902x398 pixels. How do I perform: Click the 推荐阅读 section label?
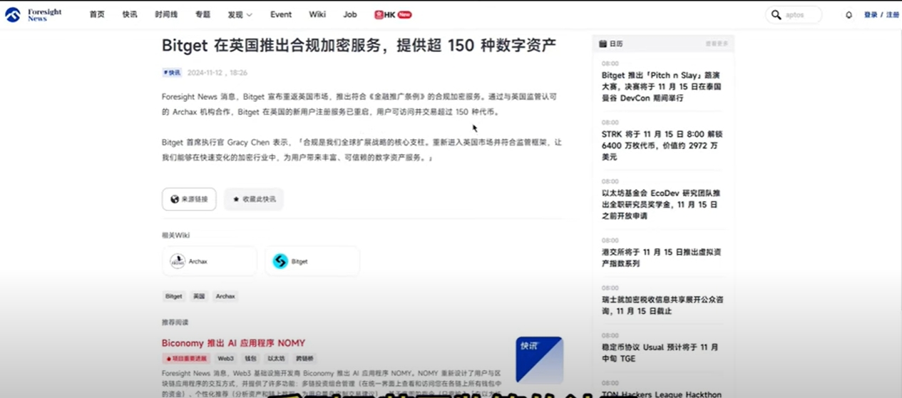[x=175, y=322]
